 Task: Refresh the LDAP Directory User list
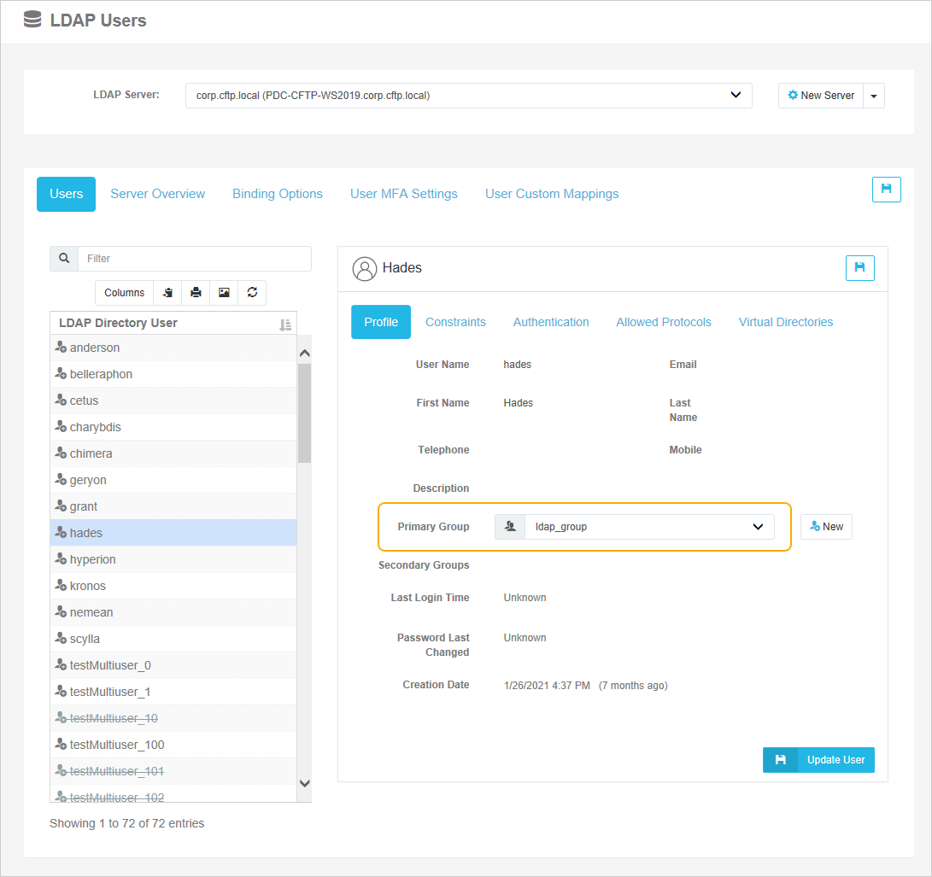coord(252,293)
